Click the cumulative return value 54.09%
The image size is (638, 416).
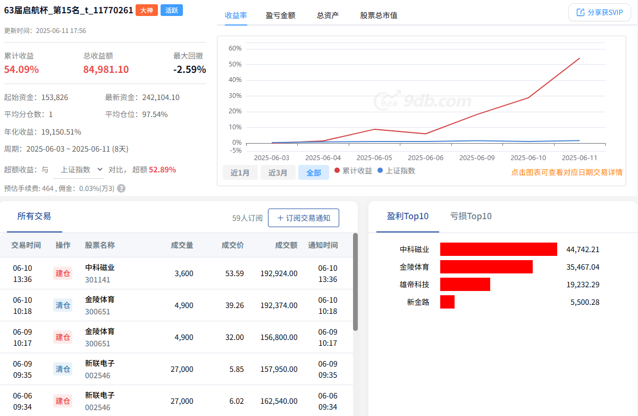tap(21, 70)
